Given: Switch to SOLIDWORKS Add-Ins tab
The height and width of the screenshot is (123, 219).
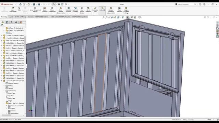Looking at the screenshot, I should coord(41,17).
